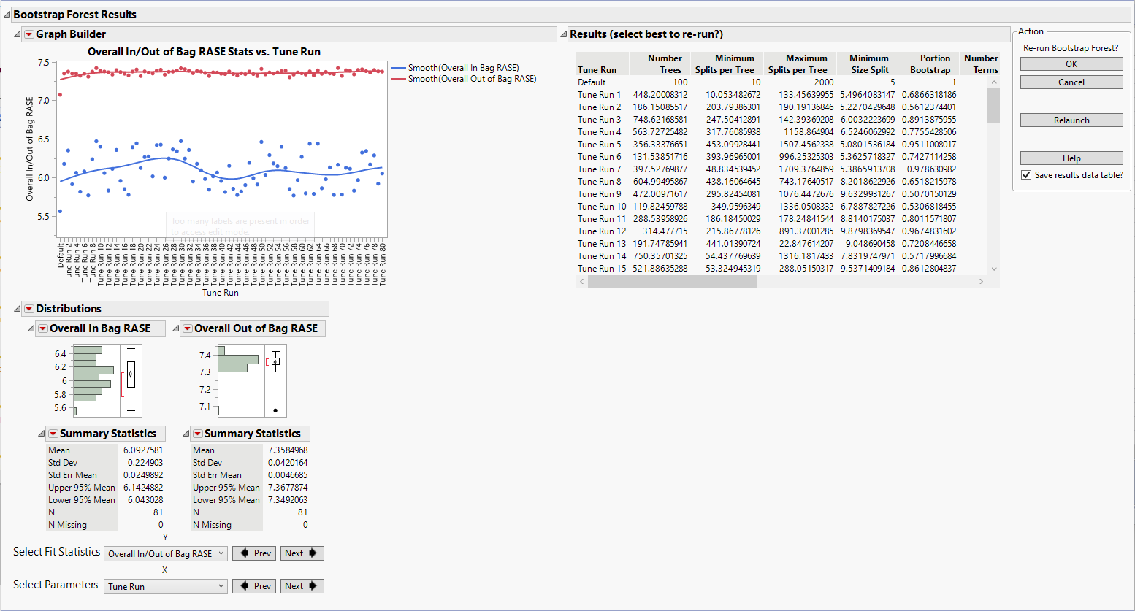Collapse the Results panel

(x=562, y=34)
